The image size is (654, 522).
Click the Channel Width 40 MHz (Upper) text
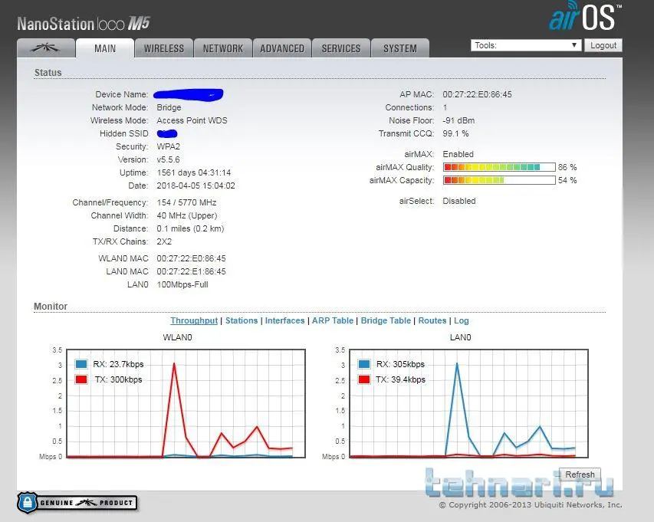pyautogui.click(x=187, y=215)
